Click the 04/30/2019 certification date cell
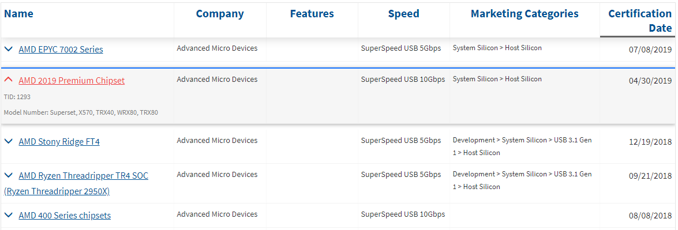Viewport: 678px width, 230px height. click(650, 81)
